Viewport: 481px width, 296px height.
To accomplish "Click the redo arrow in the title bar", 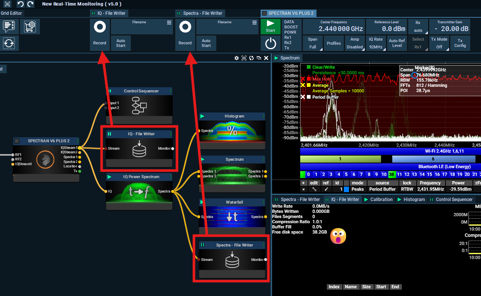I will click(x=30, y=4).
